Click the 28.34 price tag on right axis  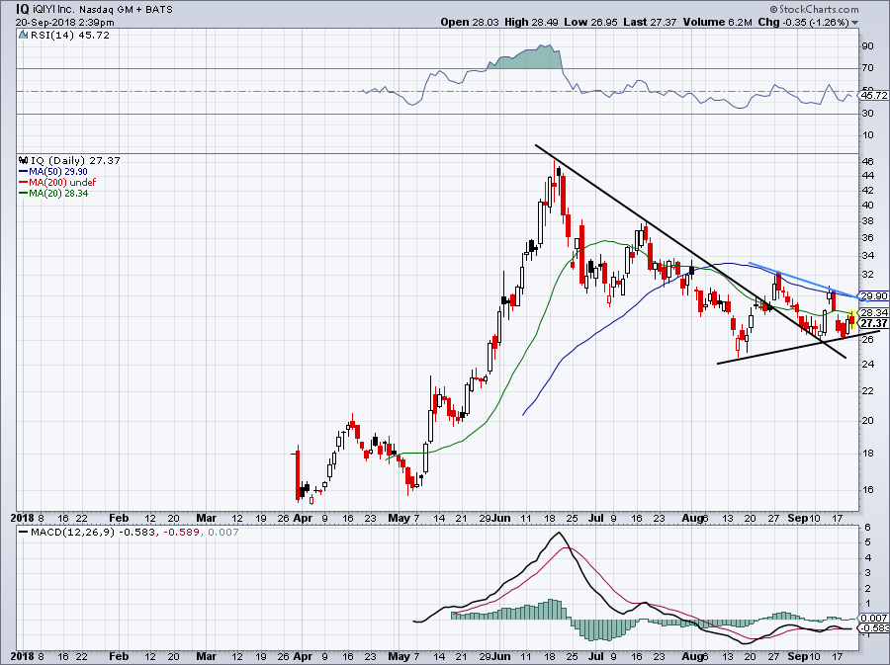pyautogui.click(x=874, y=312)
